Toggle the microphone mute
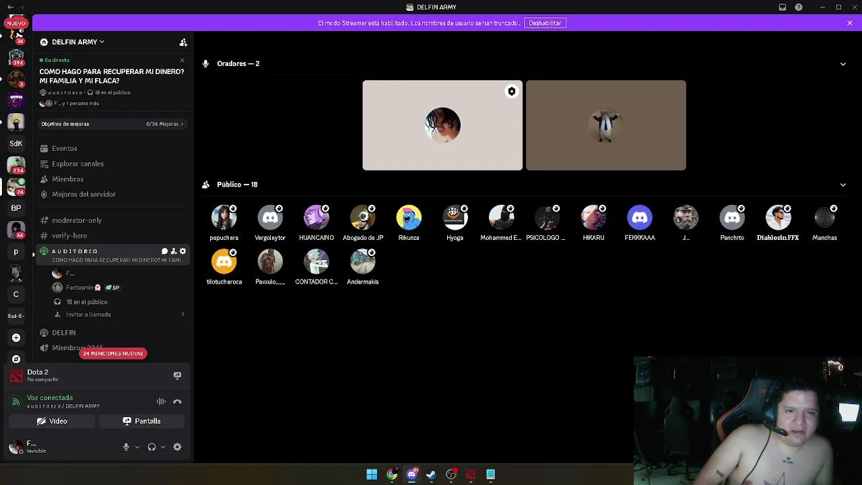The height and width of the screenshot is (485, 862). pyautogui.click(x=126, y=447)
